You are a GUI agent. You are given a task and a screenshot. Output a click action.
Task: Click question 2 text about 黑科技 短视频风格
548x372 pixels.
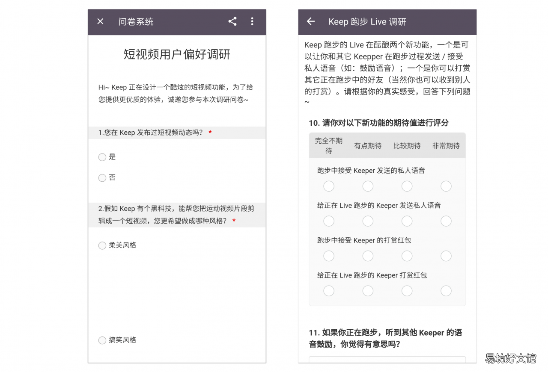point(176,215)
